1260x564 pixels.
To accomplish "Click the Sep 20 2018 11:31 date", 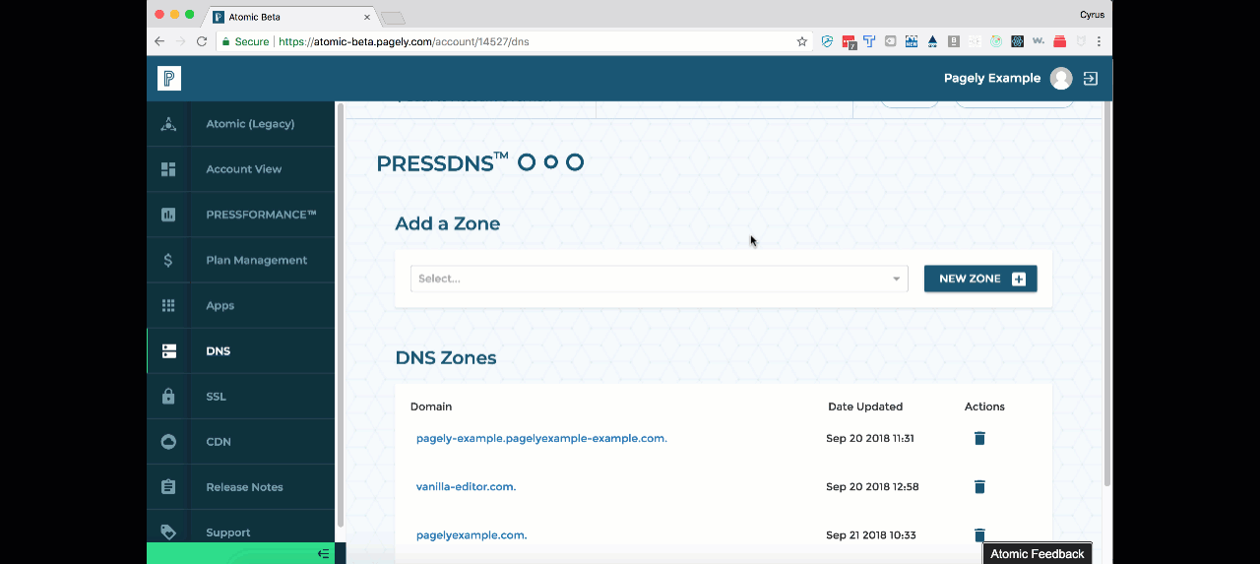I will 870,438.
